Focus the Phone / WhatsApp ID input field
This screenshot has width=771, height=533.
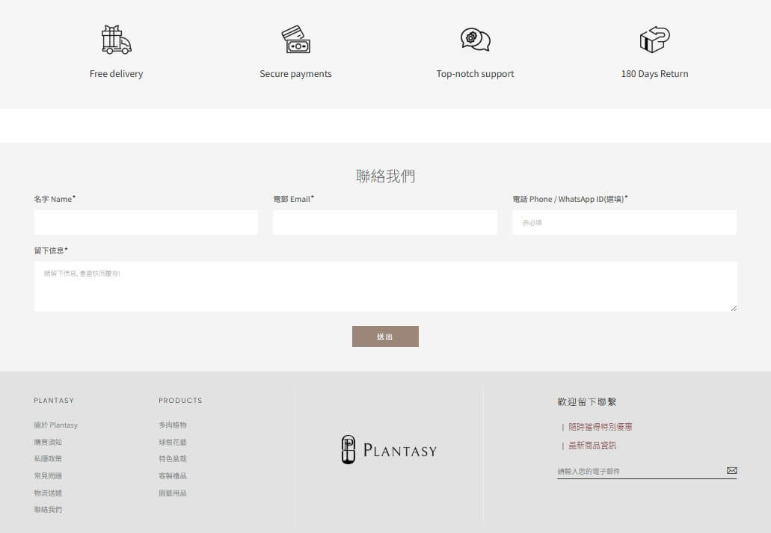[624, 222]
